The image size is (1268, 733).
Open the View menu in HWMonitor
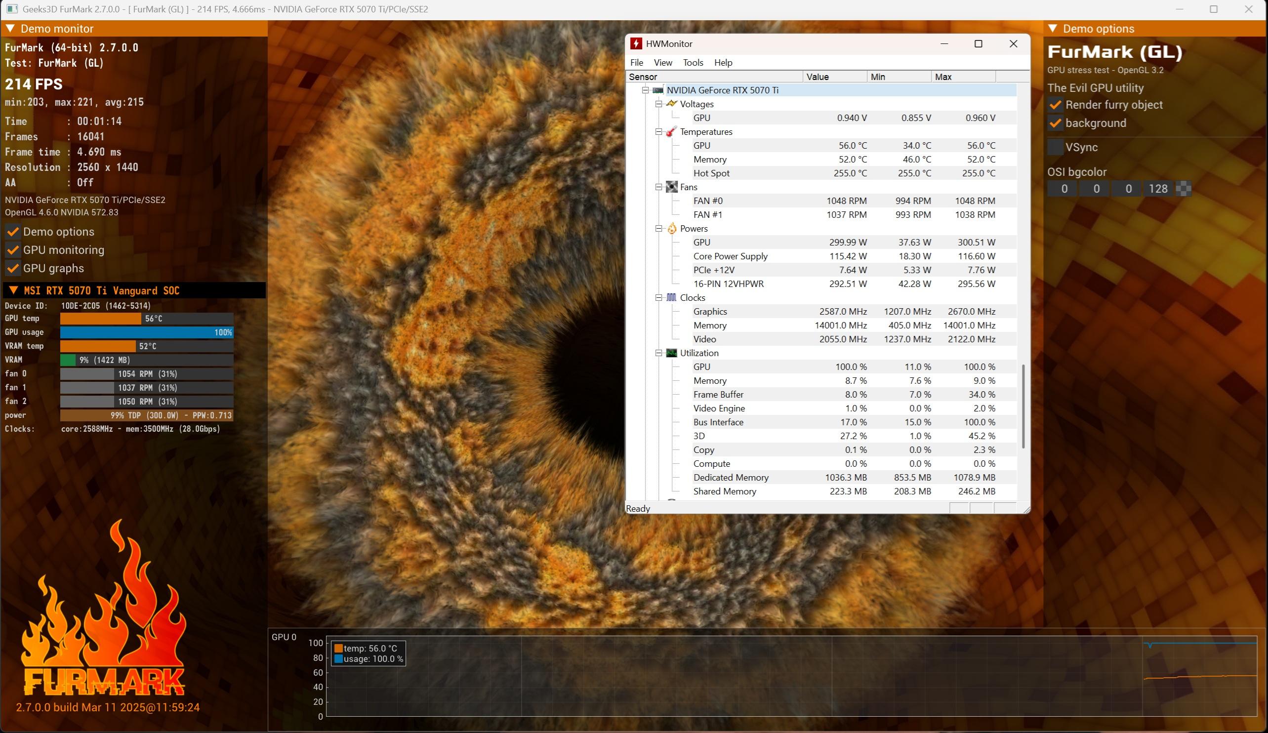662,63
